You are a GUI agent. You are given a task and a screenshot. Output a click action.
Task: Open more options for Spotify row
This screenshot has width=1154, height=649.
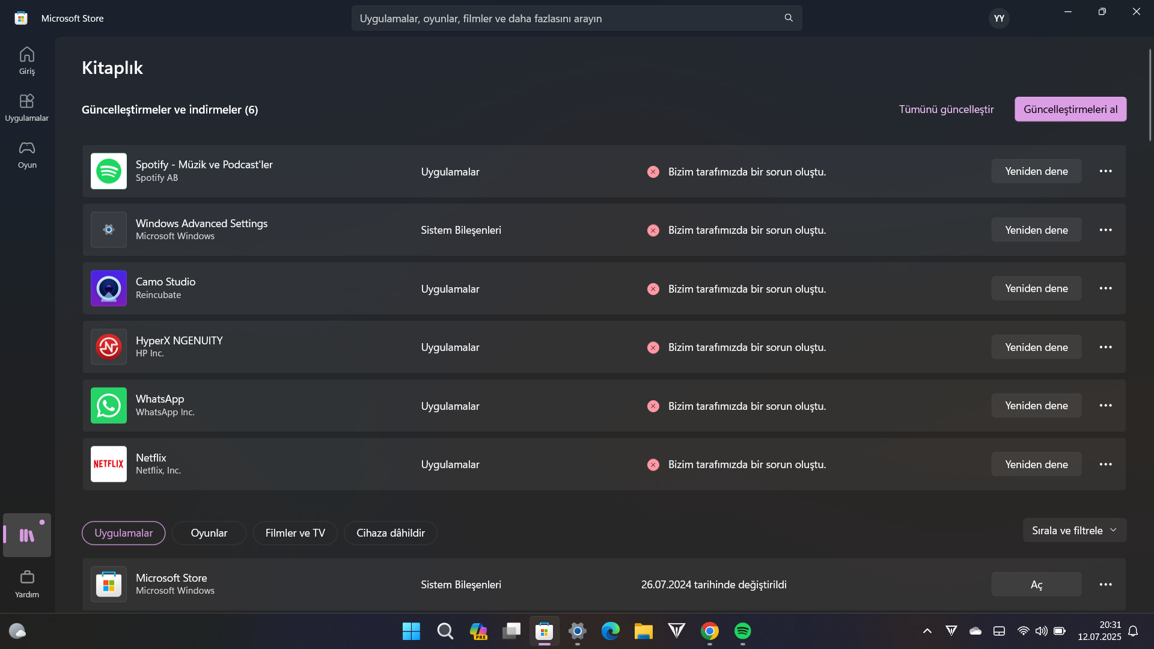tap(1105, 171)
